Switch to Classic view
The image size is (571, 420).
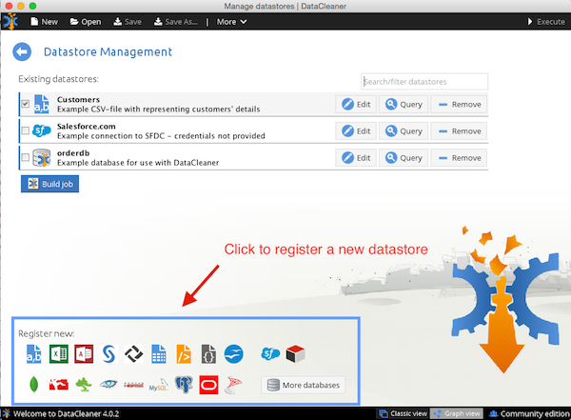tap(403, 413)
